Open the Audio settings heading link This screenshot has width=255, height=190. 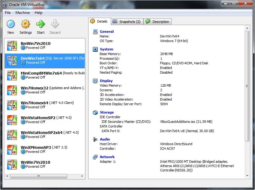click(105, 139)
